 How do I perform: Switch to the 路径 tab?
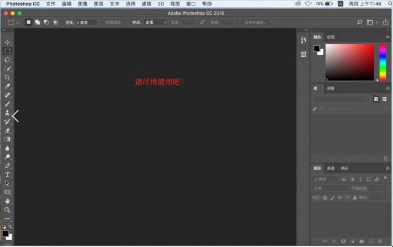(344, 168)
